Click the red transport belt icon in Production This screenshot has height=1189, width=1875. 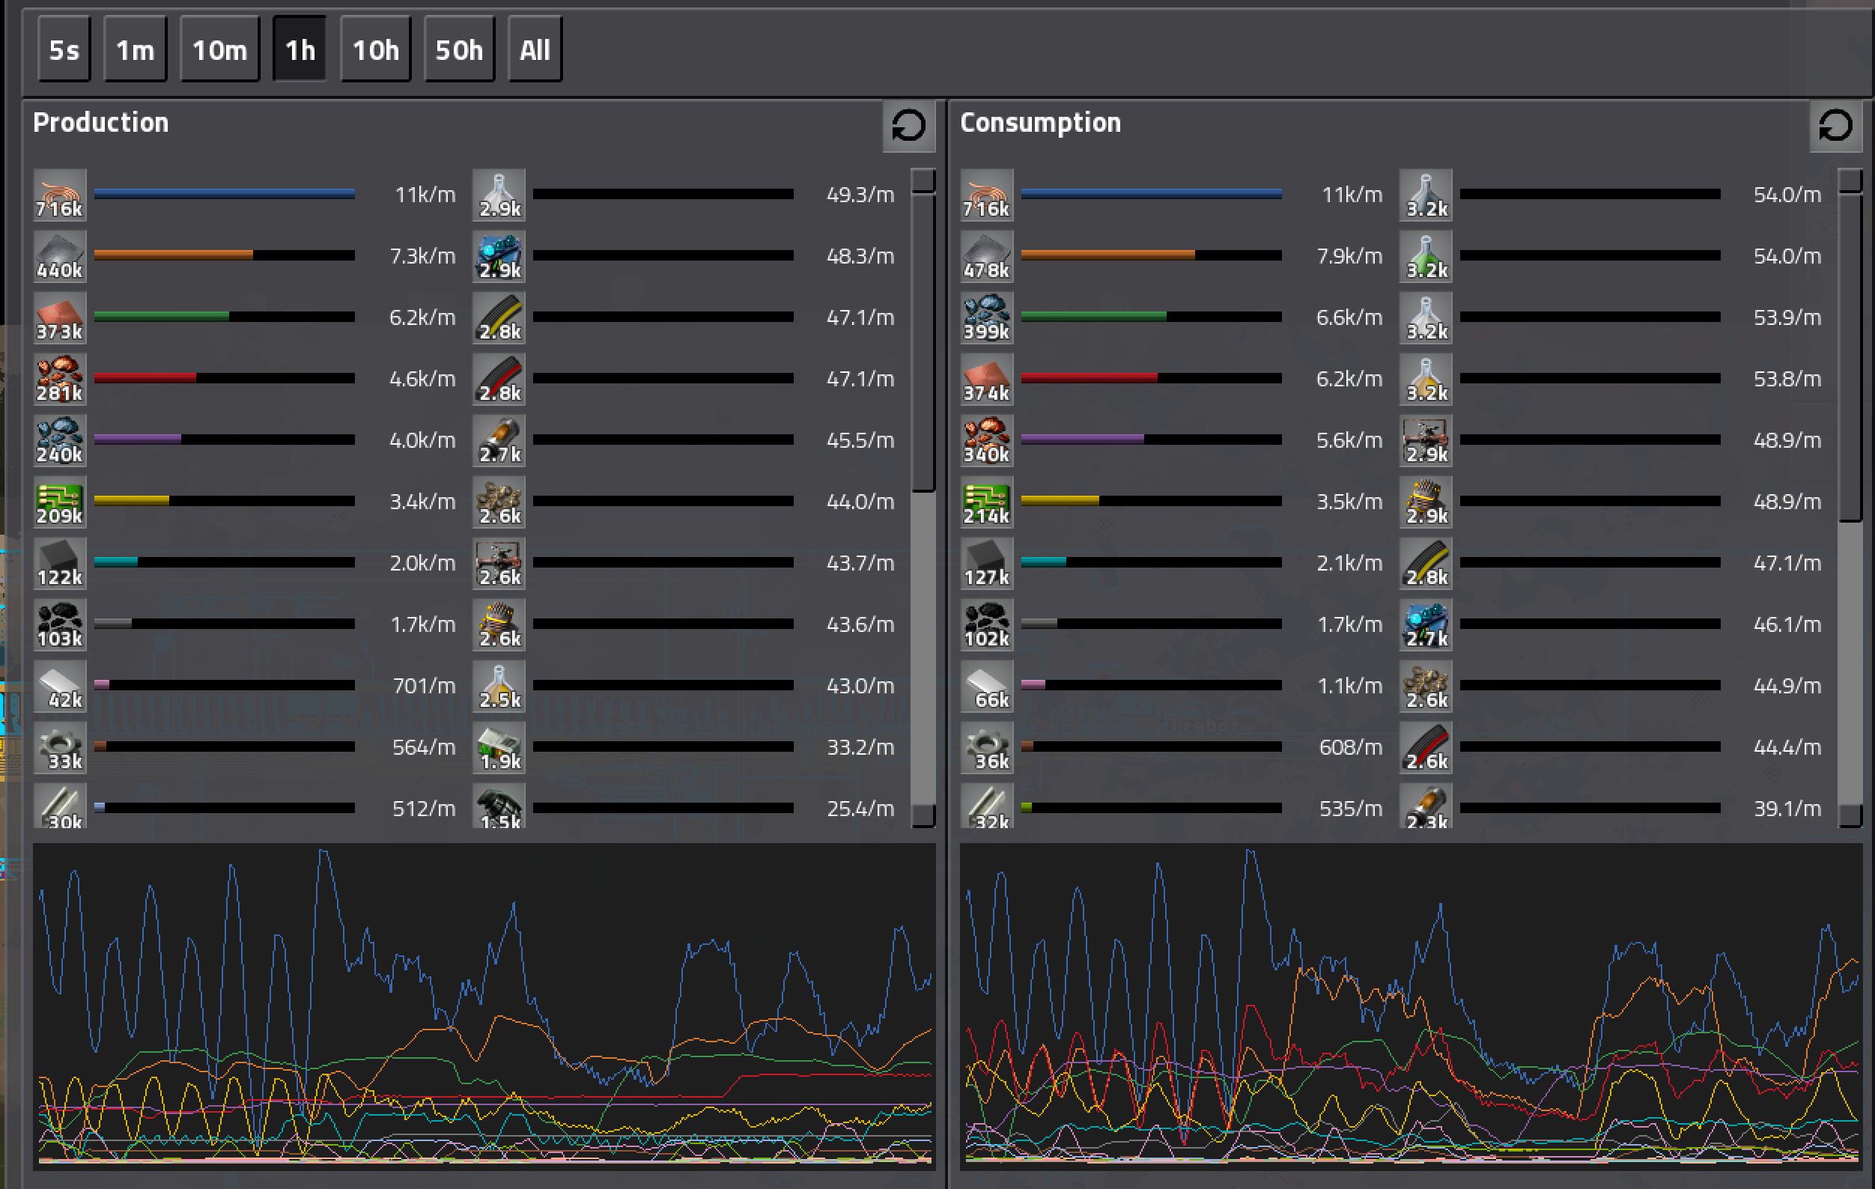pyautogui.click(x=499, y=379)
